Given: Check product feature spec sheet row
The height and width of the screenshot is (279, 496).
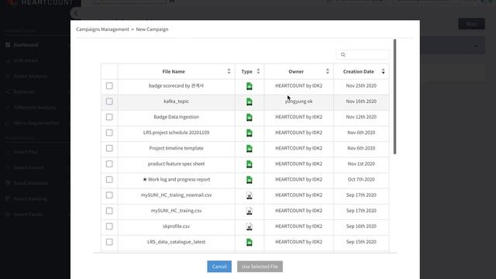Looking at the screenshot, I should [x=109, y=164].
